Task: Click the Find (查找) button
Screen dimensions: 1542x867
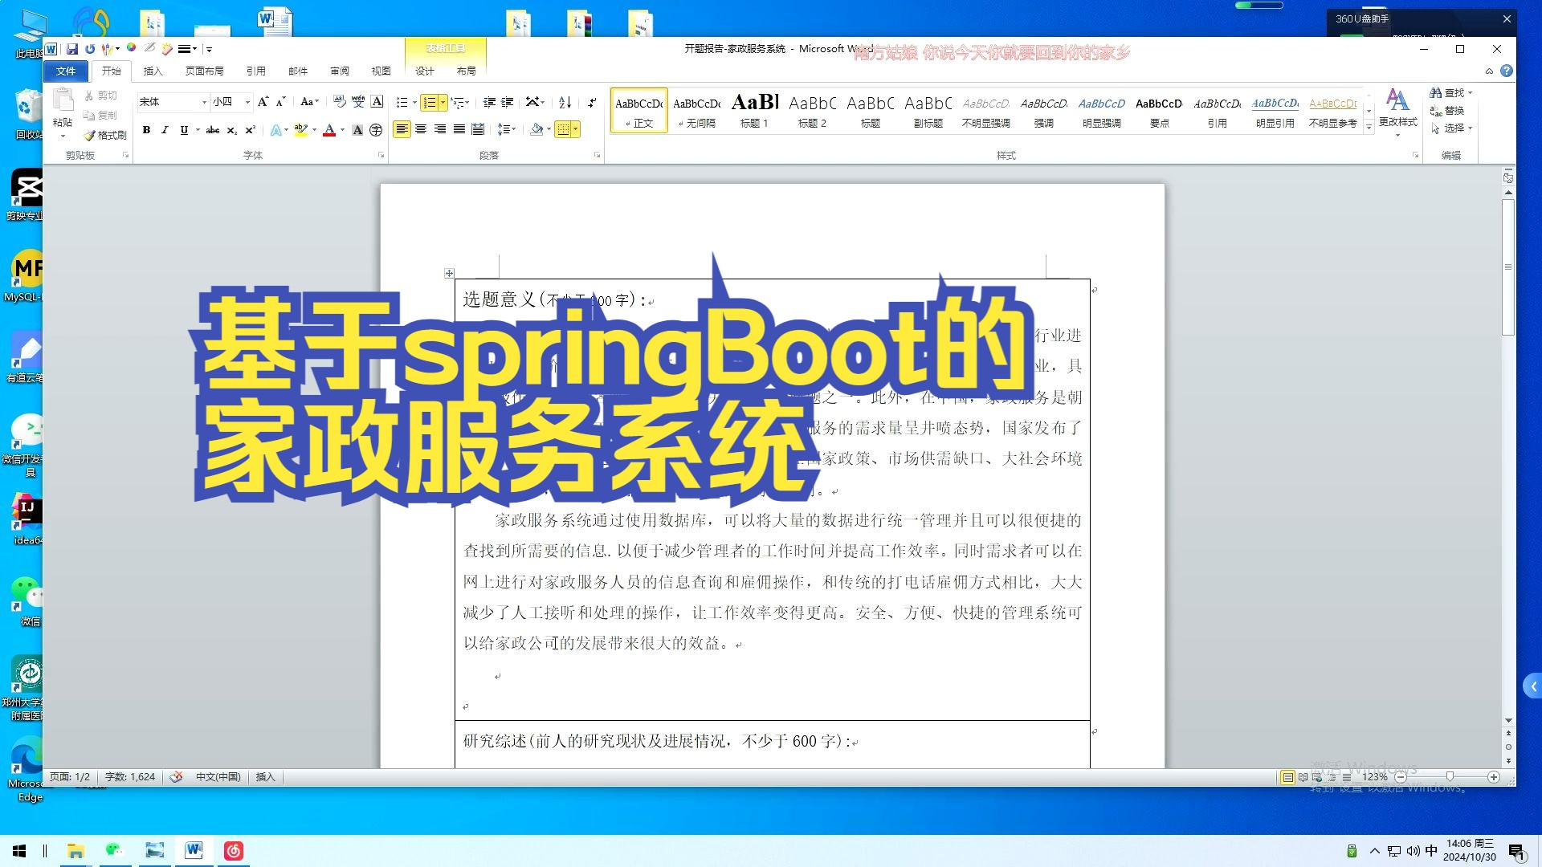Action: [1450, 93]
